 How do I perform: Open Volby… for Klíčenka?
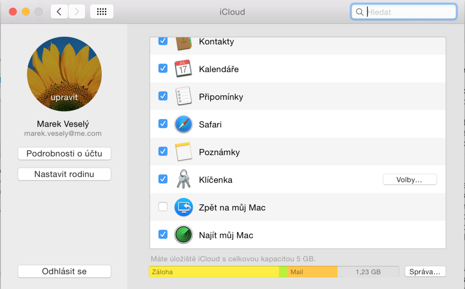[410, 180]
